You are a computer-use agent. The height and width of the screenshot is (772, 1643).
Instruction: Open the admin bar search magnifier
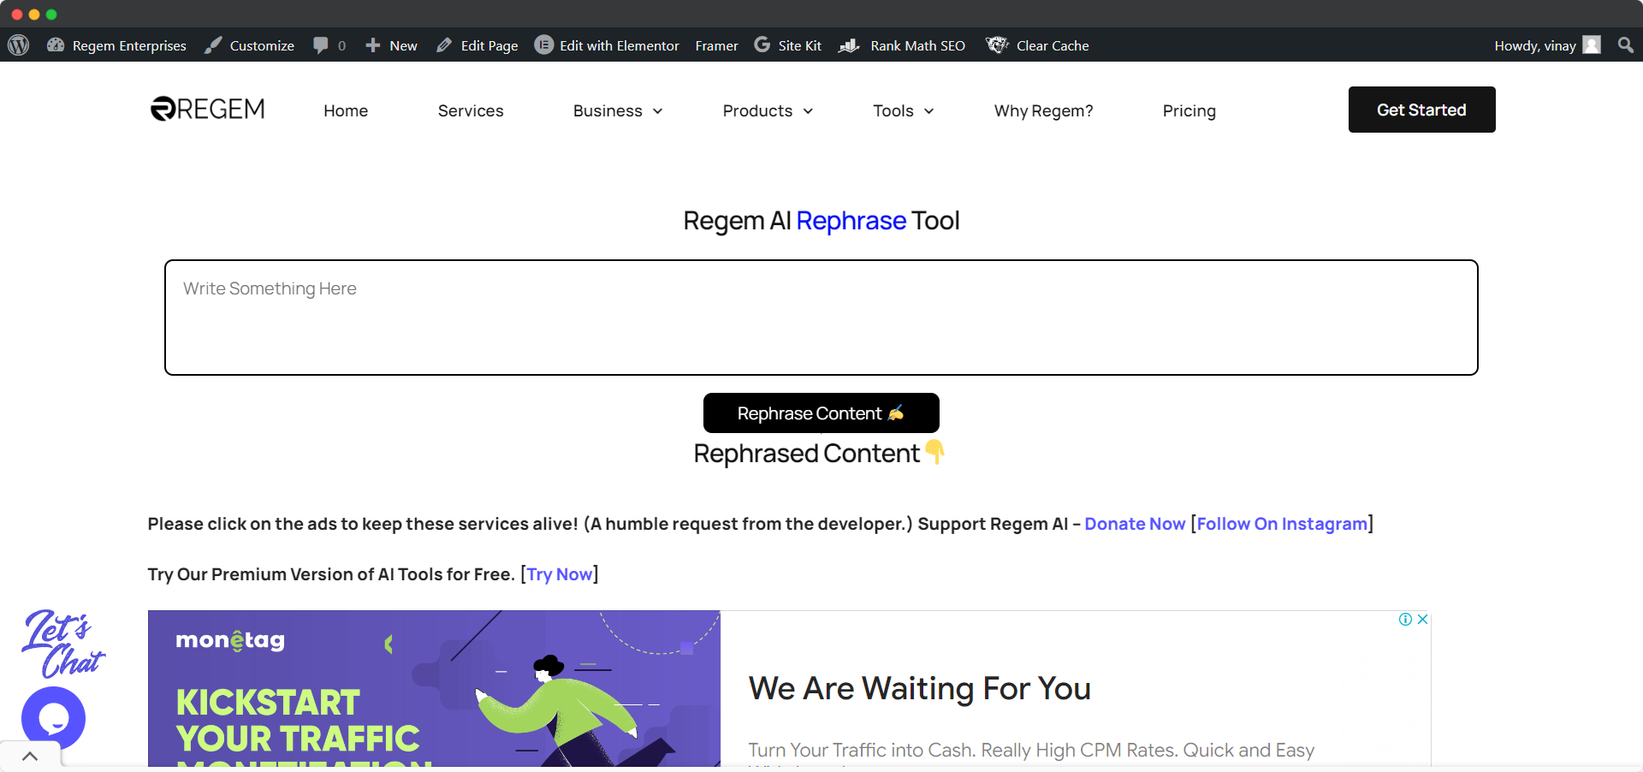coord(1624,45)
